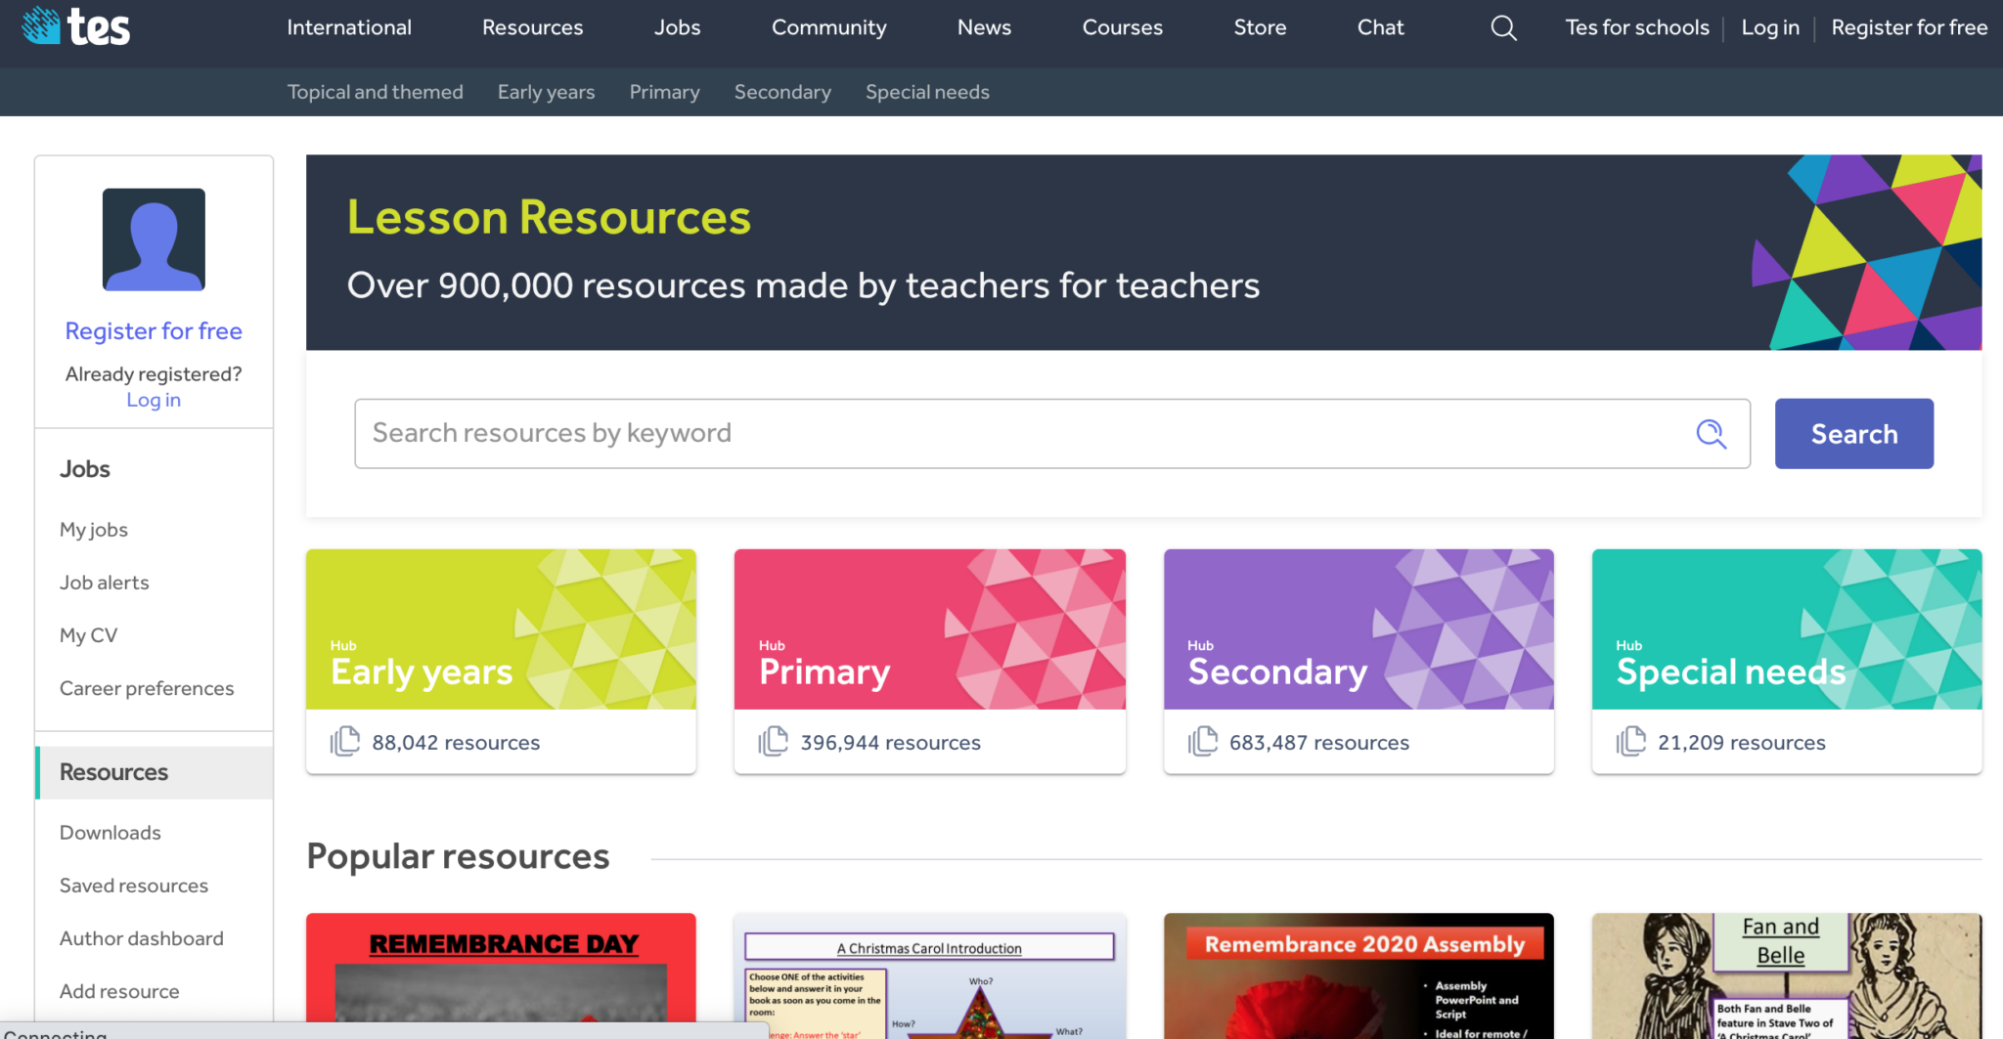2003x1039 pixels.
Task: Click the sidebar Log in link
Action: (x=154, y=400)
